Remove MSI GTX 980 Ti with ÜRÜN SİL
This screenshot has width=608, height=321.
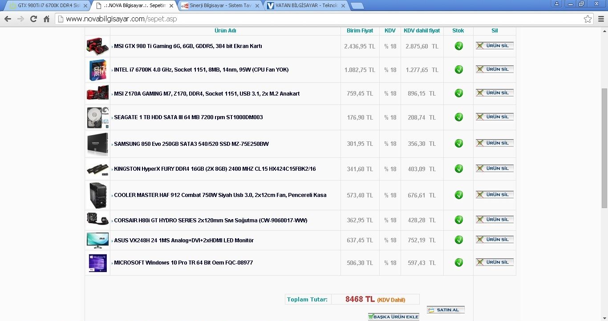(495, 45)
